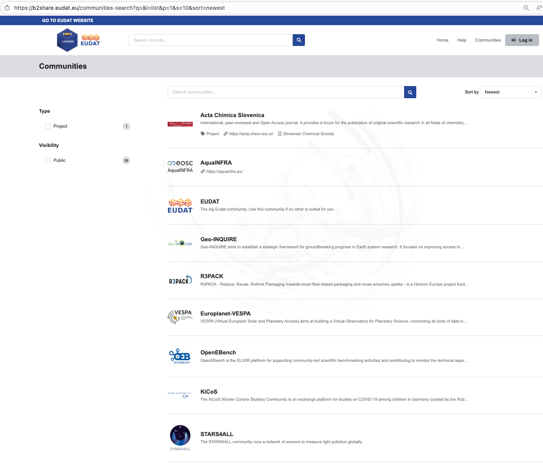Image resolution: width=543 pixels, height=464 pixels.
Task: Click the Log in button
Action: (522, 40)
